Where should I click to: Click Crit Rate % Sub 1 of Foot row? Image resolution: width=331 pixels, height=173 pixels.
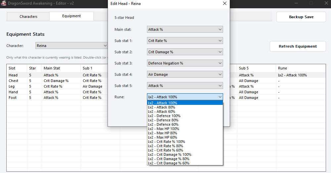[92, 98]
